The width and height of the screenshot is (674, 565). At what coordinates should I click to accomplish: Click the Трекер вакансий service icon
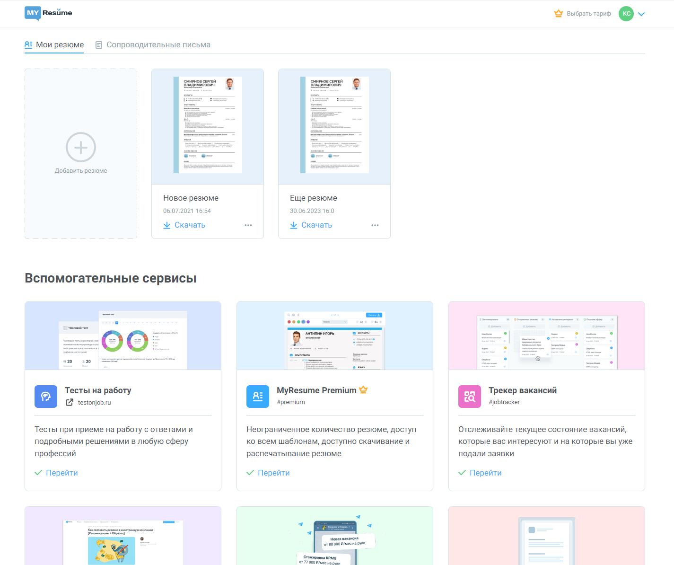click(x=470, y=397)
